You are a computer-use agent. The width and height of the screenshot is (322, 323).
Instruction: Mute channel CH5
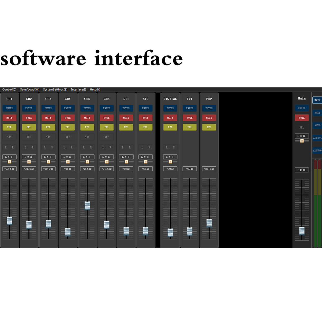pos(87,118)
